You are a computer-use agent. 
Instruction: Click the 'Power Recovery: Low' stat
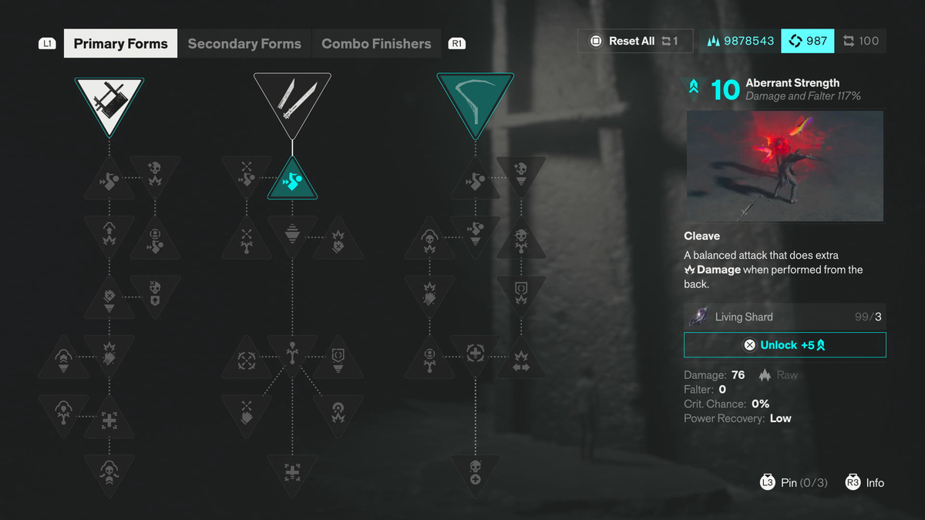[738, 418]
